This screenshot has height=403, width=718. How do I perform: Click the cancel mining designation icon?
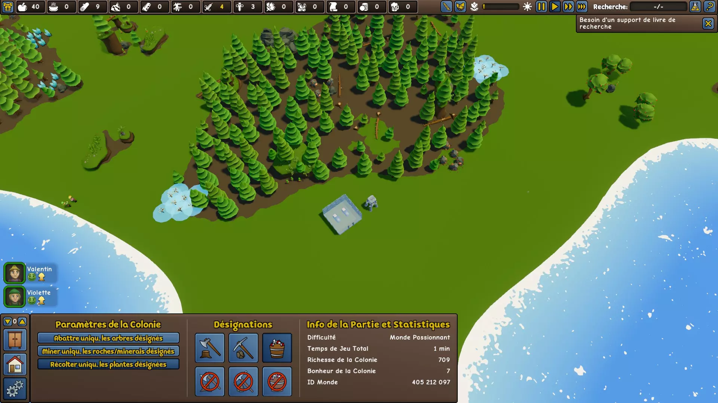click(x=243, y=381)
